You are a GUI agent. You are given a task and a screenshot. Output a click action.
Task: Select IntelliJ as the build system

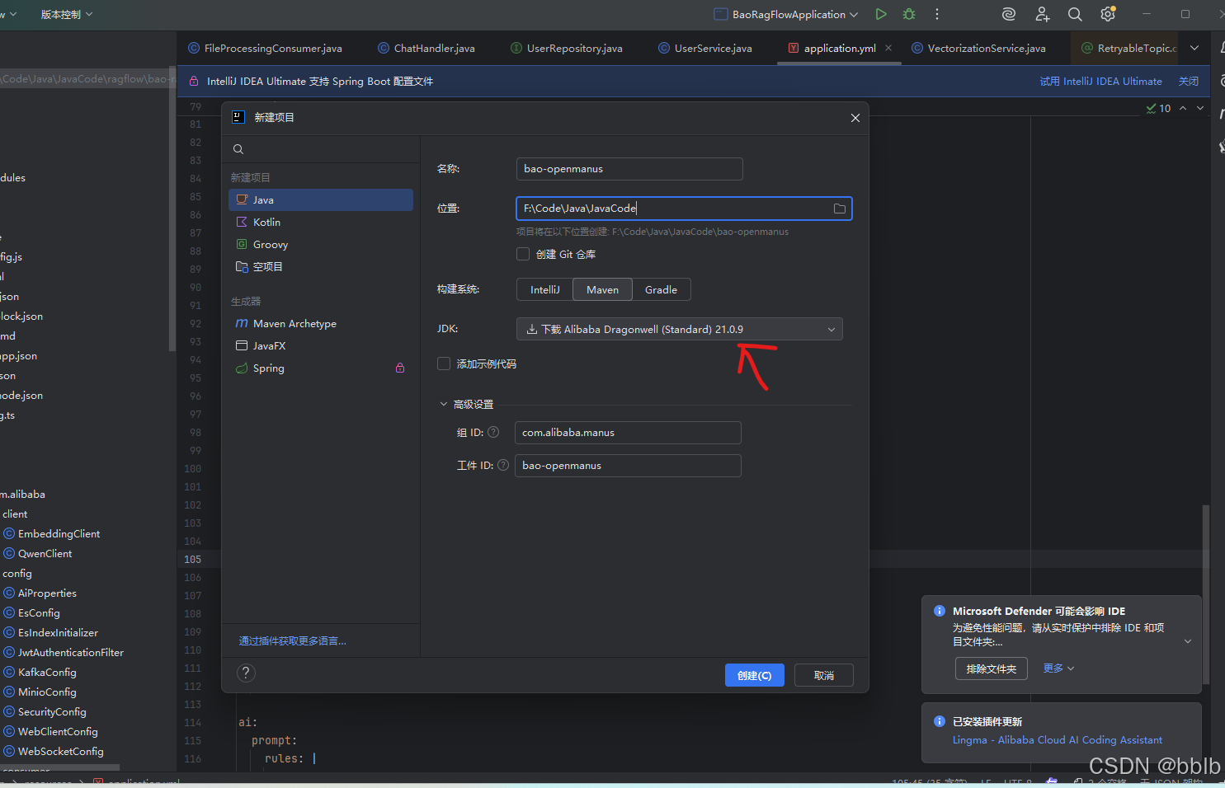point(544,289)
